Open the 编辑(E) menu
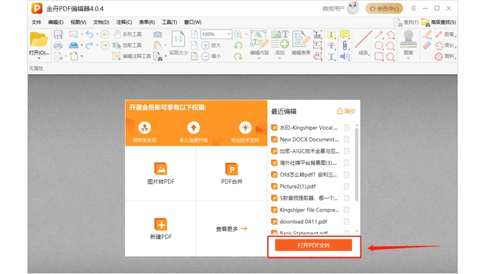Image resolution: width=486 pixels, height=274 pixels. pos(56,22)
